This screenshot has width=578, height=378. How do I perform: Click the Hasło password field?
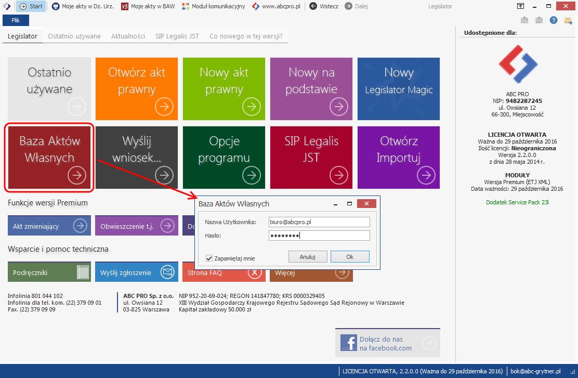pyautogui.click(x=319, y=236)
